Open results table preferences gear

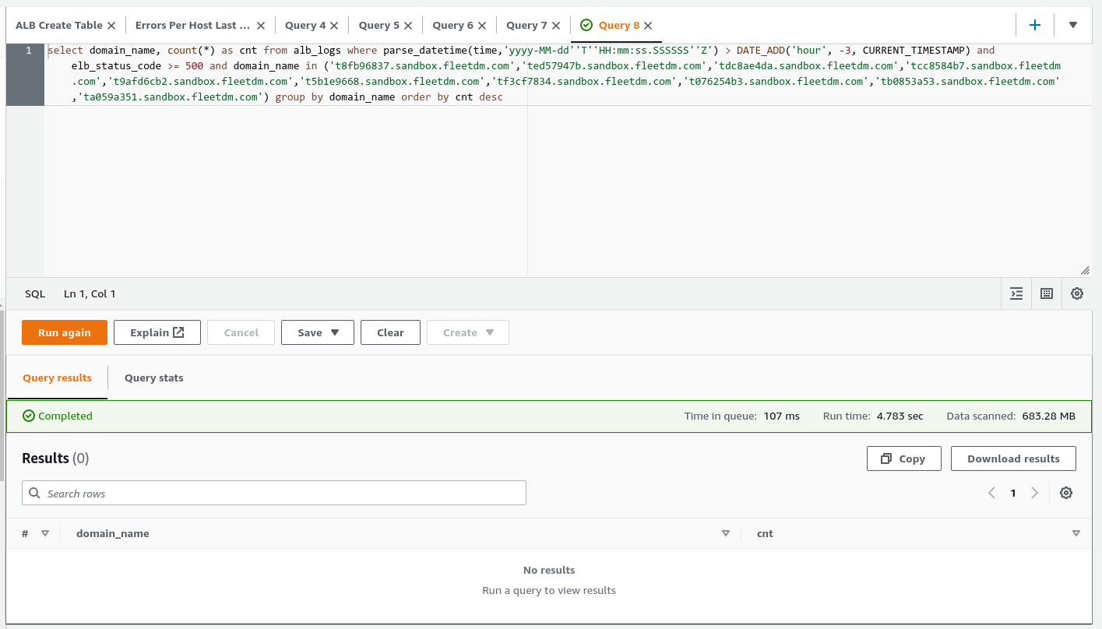pos(1066,493)
